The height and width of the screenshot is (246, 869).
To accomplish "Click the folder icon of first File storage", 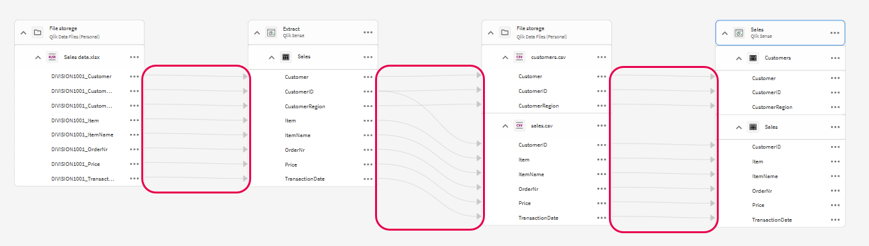I will pos(37,32).
